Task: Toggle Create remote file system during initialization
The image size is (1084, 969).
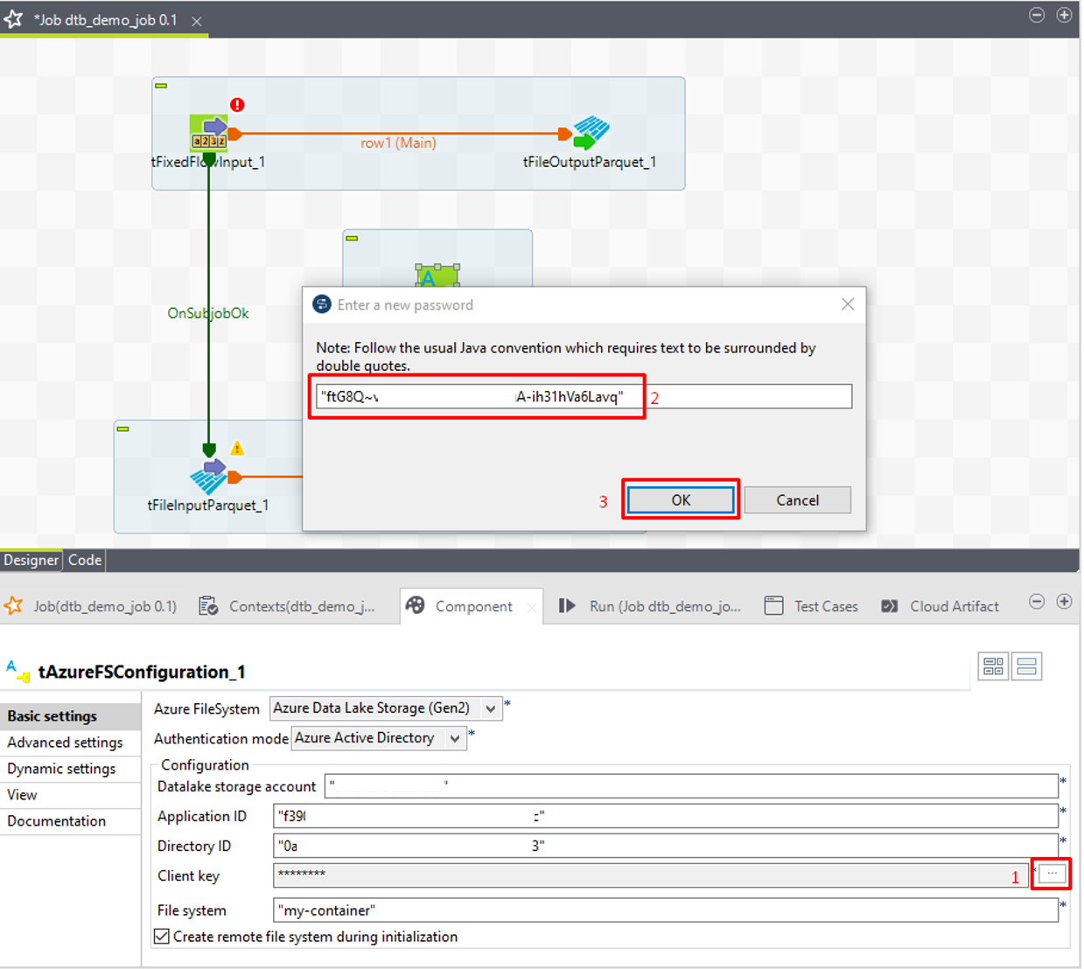Action: click(162, 937)
